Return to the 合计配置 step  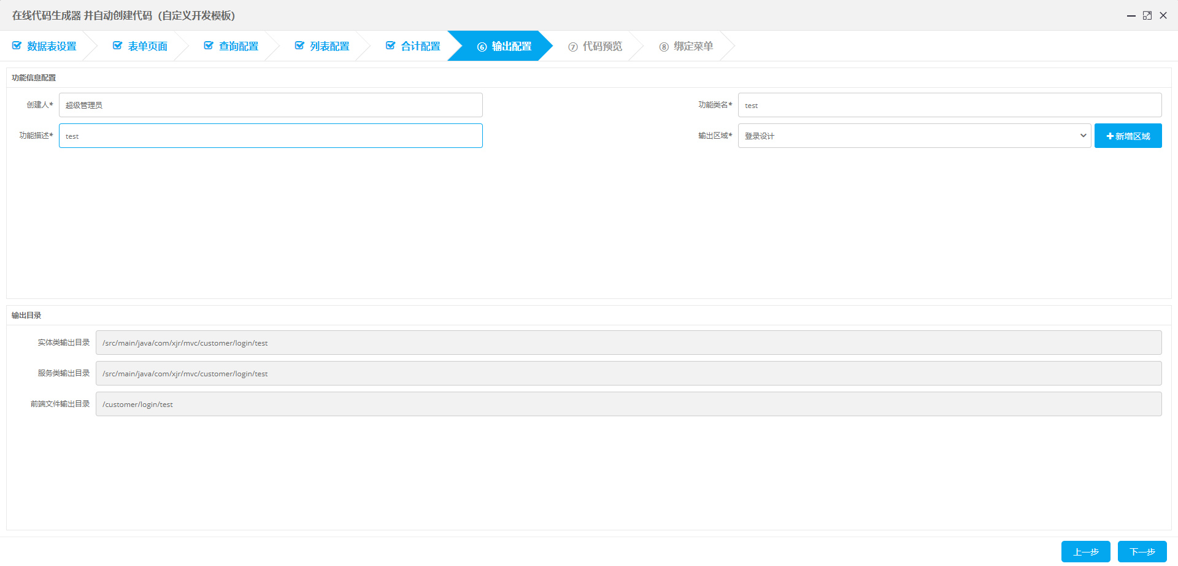(413, 46)
